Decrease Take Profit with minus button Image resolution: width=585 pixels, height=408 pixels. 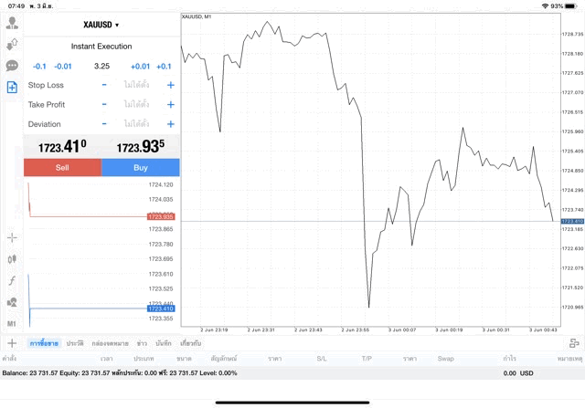pos(104,104)
